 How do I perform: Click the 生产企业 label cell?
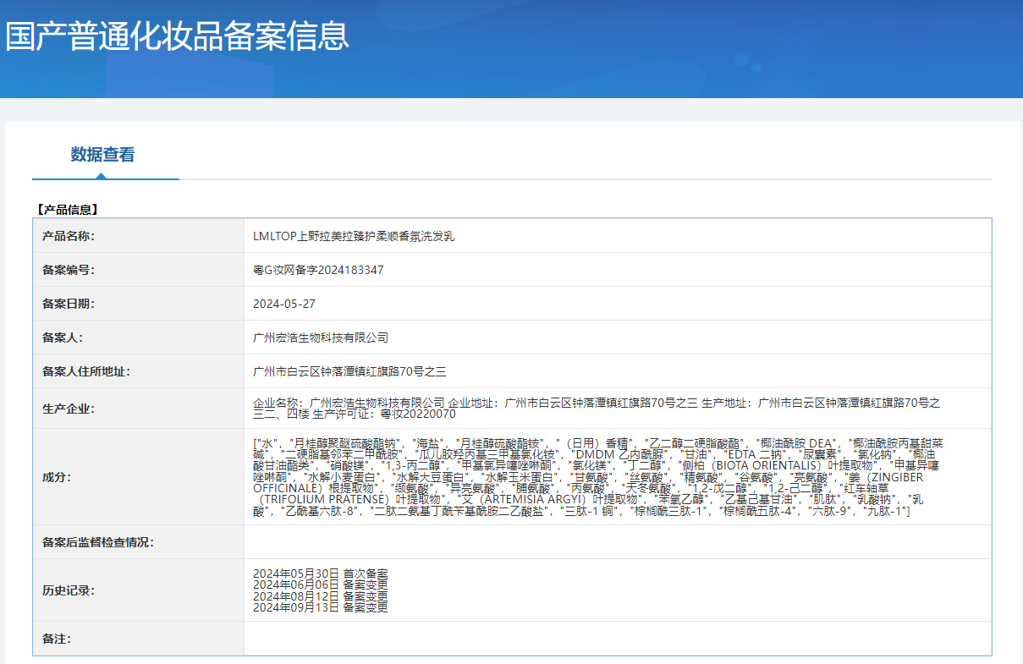(139, 409)
